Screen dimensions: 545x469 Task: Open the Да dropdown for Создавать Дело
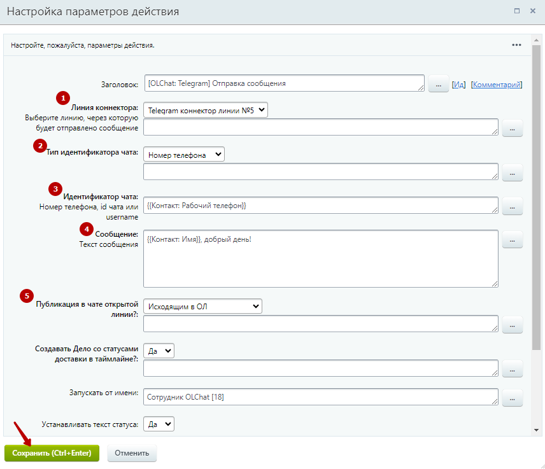(x=159, y=351)
